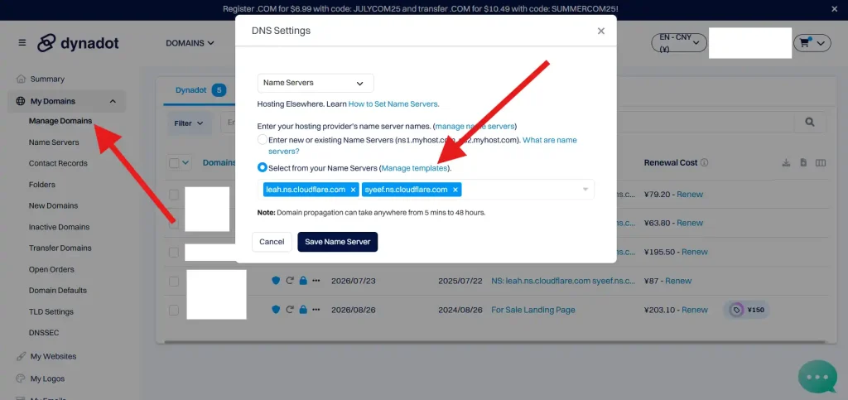Check the ¥195.50 domain row checkbox
The width and height of the screenshot is (848, 400).
coord(174,252)
